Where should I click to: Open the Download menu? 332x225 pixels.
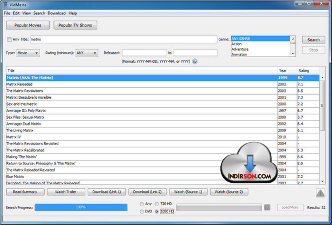coord(57,13)
